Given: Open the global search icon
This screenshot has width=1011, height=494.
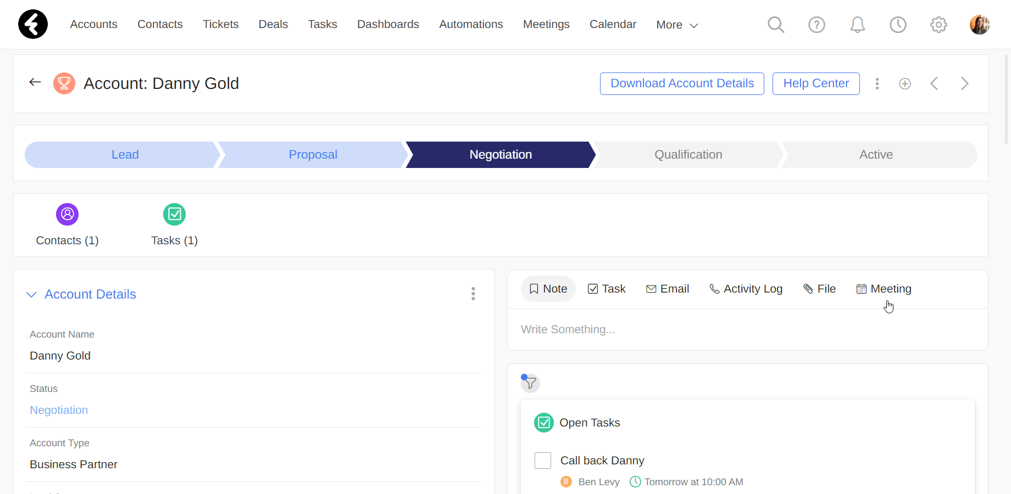Looking at the screenshot, I should coord(776,25).
